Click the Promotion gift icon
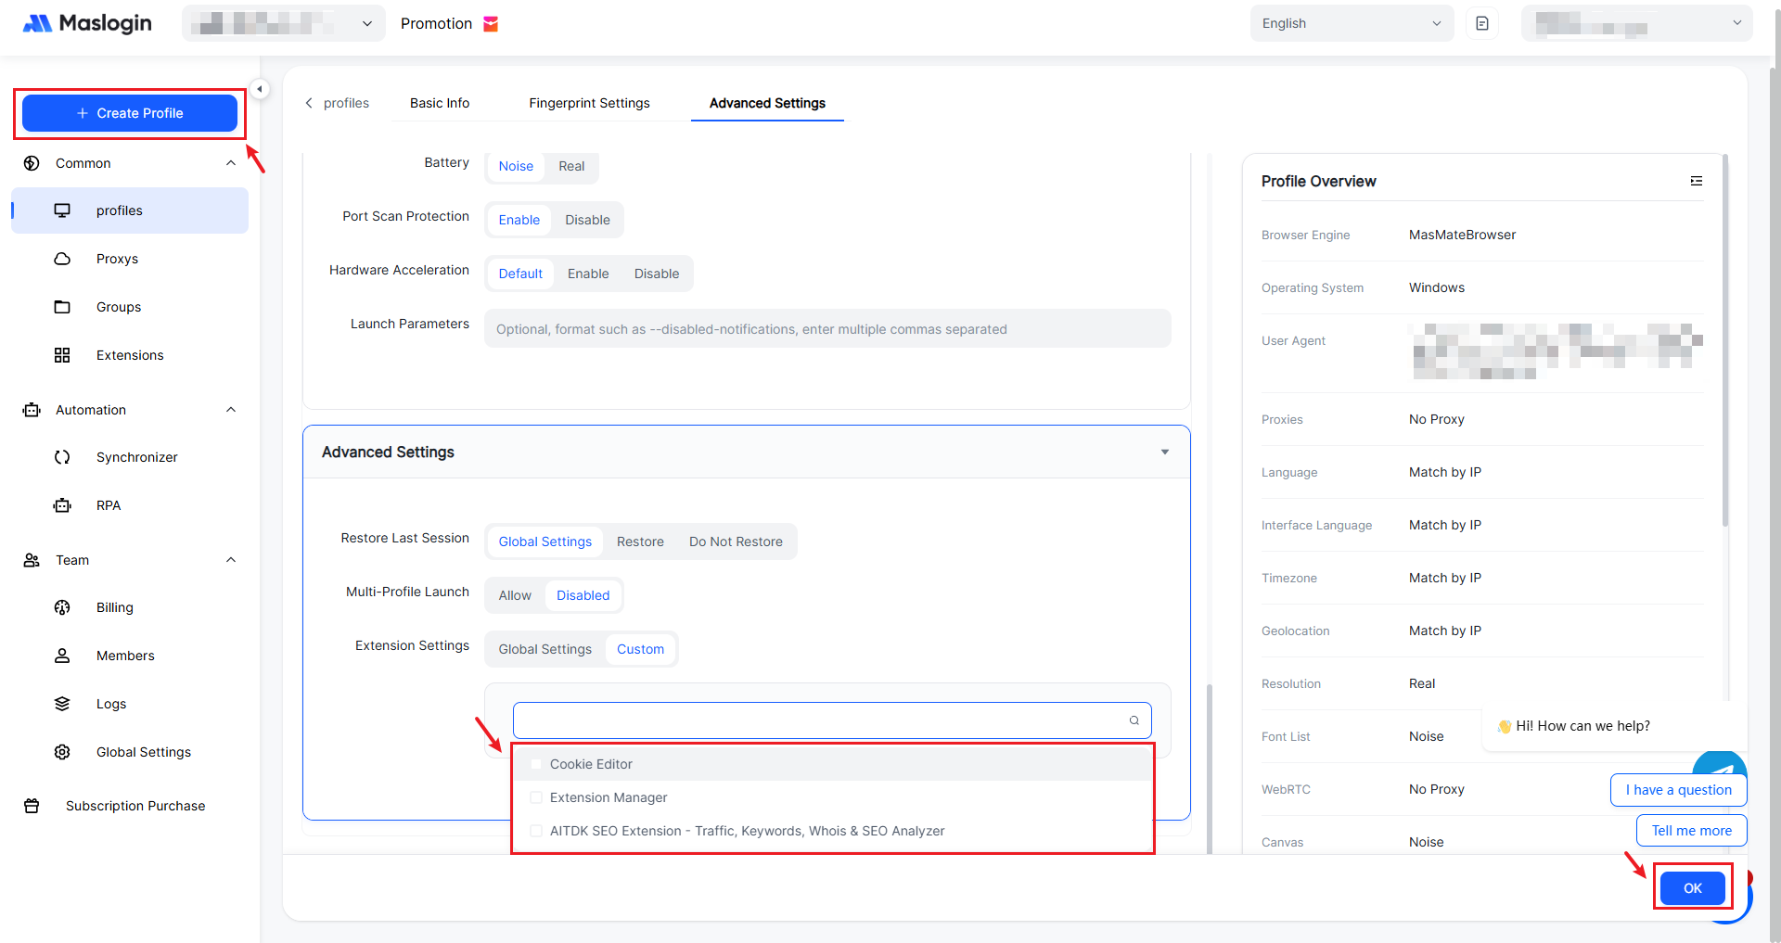Image resolution: width=1781 pixels, height=943 pixels. click(492, 24)
